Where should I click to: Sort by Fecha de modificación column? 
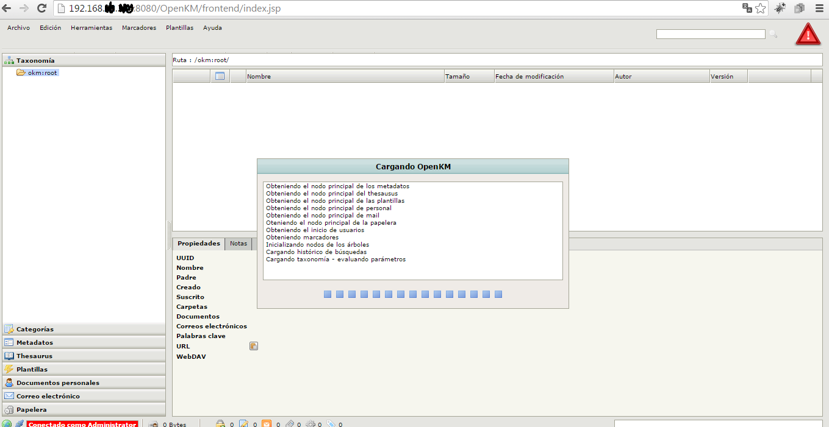[529, 77]
